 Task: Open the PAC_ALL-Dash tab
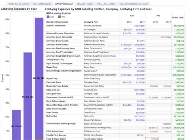coord(106,4)
